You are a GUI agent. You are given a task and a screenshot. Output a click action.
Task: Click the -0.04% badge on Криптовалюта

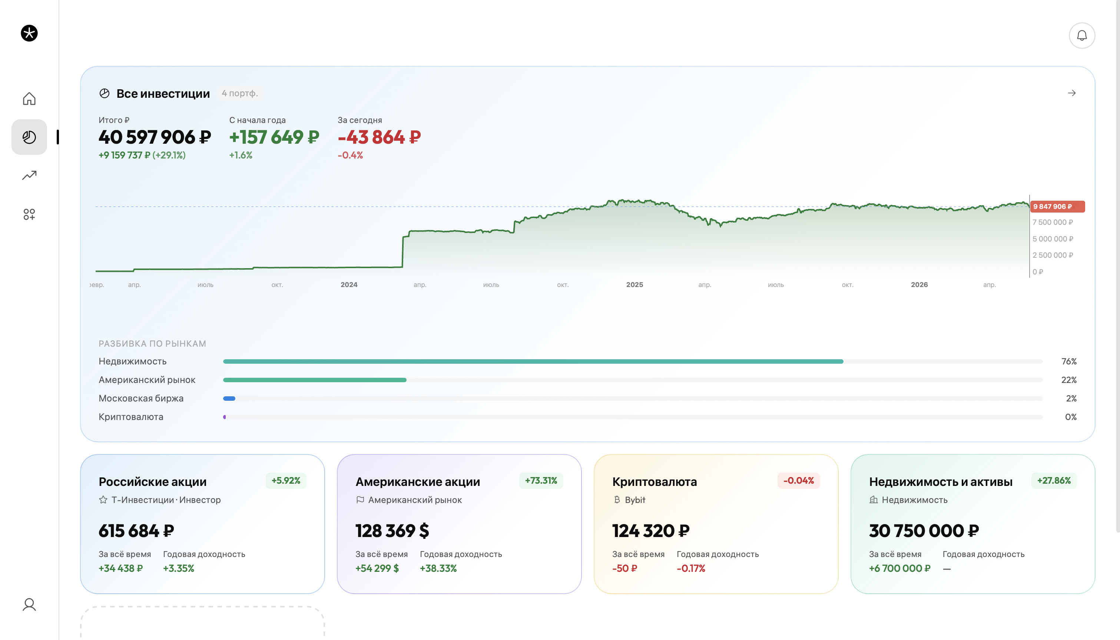tap(799, 480)
